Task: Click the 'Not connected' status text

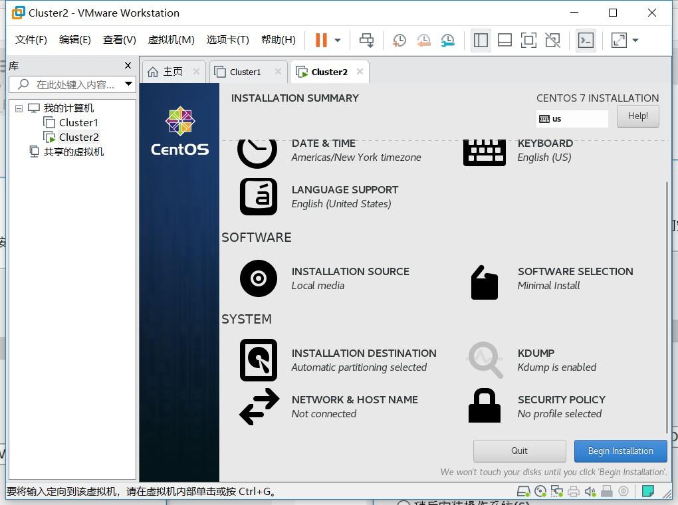Action: pyautogui.click(x=324, y=414)
